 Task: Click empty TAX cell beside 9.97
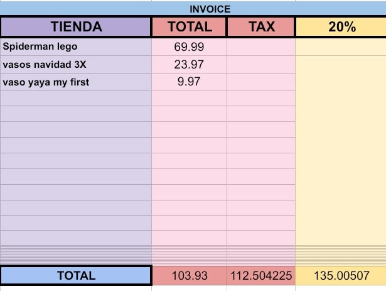(x=262, y=82)
